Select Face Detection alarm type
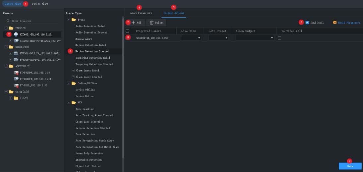This screenshot has width=363, height=172. pyautogui.click(x=85, y=134)
